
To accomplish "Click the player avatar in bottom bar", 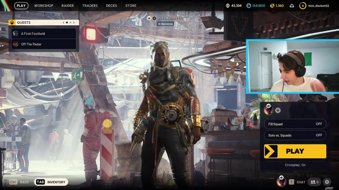I will pyautogui.click(x=281, y=182).
